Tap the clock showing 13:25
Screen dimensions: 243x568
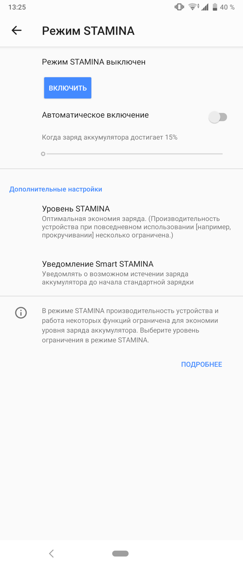pos(17,7)
